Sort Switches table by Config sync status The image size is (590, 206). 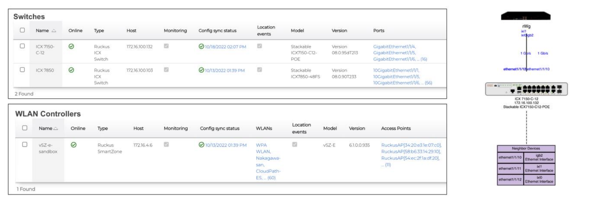pyautogui.click(x=218, y=31)
